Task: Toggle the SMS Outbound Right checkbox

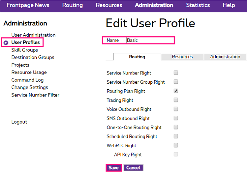Action: point(176,118)
